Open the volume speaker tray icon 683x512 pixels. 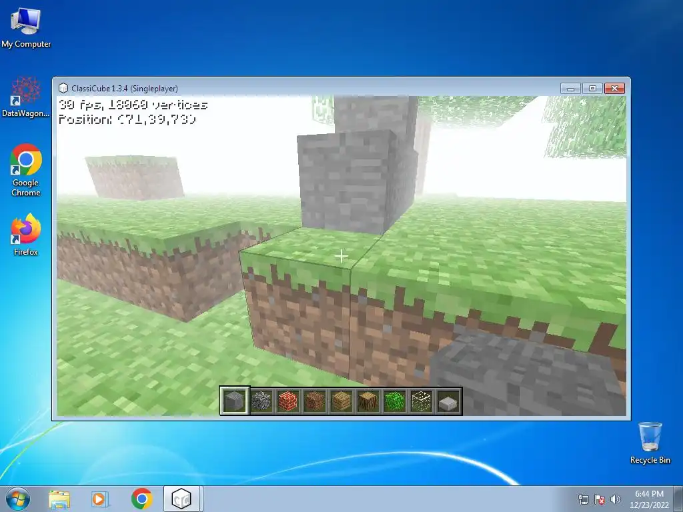[615, 499]
